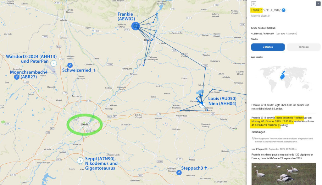Click the Lleida city label on map
The width and height of the screenshot is (322, 185).
84,124
